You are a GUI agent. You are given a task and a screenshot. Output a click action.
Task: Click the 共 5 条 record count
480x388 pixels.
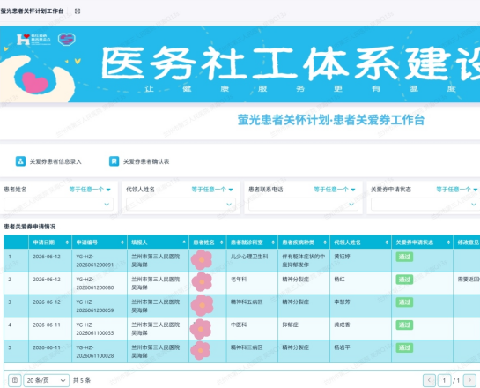pos(82,380)
